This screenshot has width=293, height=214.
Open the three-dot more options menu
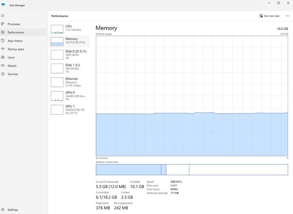tap(287, 16)
